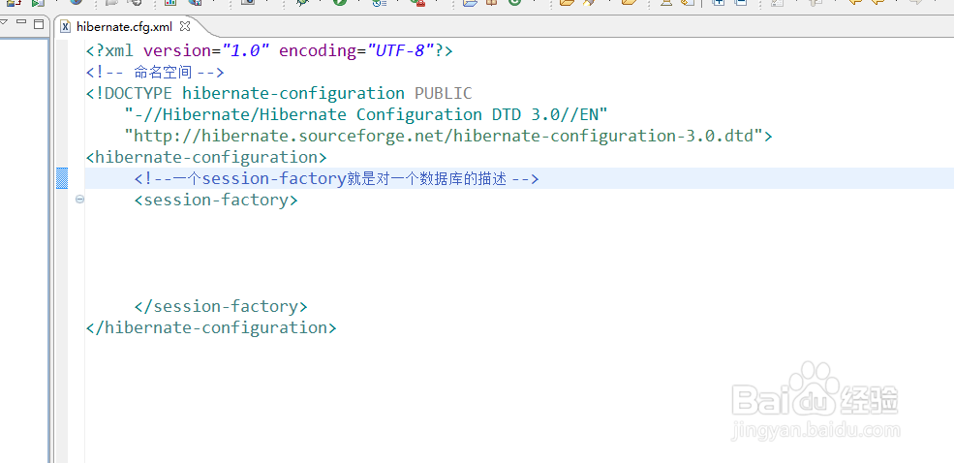
Task: Click the XML declaration version="1.0" line
Action: coord(269,50)
